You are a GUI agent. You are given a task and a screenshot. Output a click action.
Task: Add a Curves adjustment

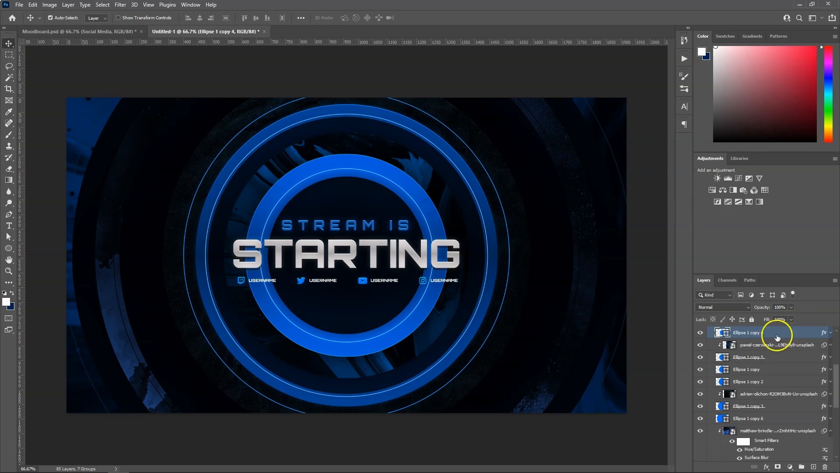coord(738,178)
